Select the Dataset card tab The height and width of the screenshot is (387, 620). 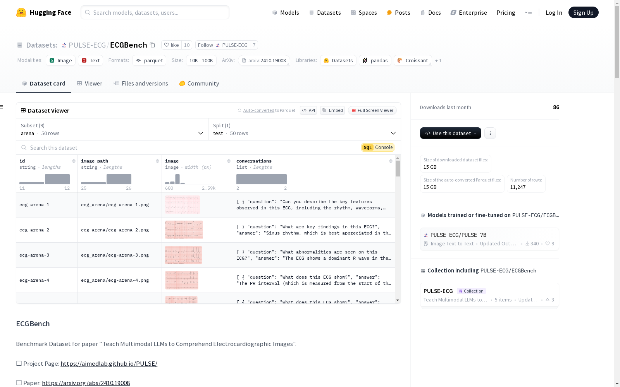click(x=43, y=83)
